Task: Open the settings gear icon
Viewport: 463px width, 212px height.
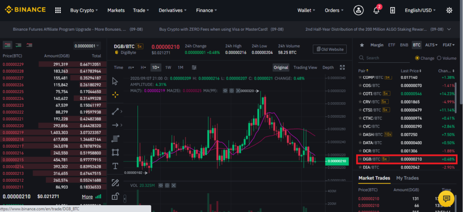Action: (x=449, y=10)
